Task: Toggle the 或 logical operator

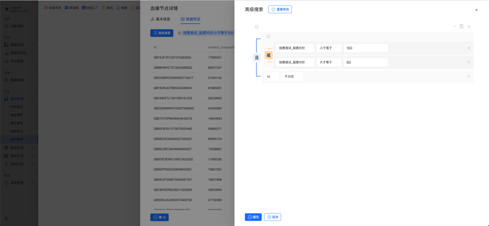Action: [x=268, y=55]
